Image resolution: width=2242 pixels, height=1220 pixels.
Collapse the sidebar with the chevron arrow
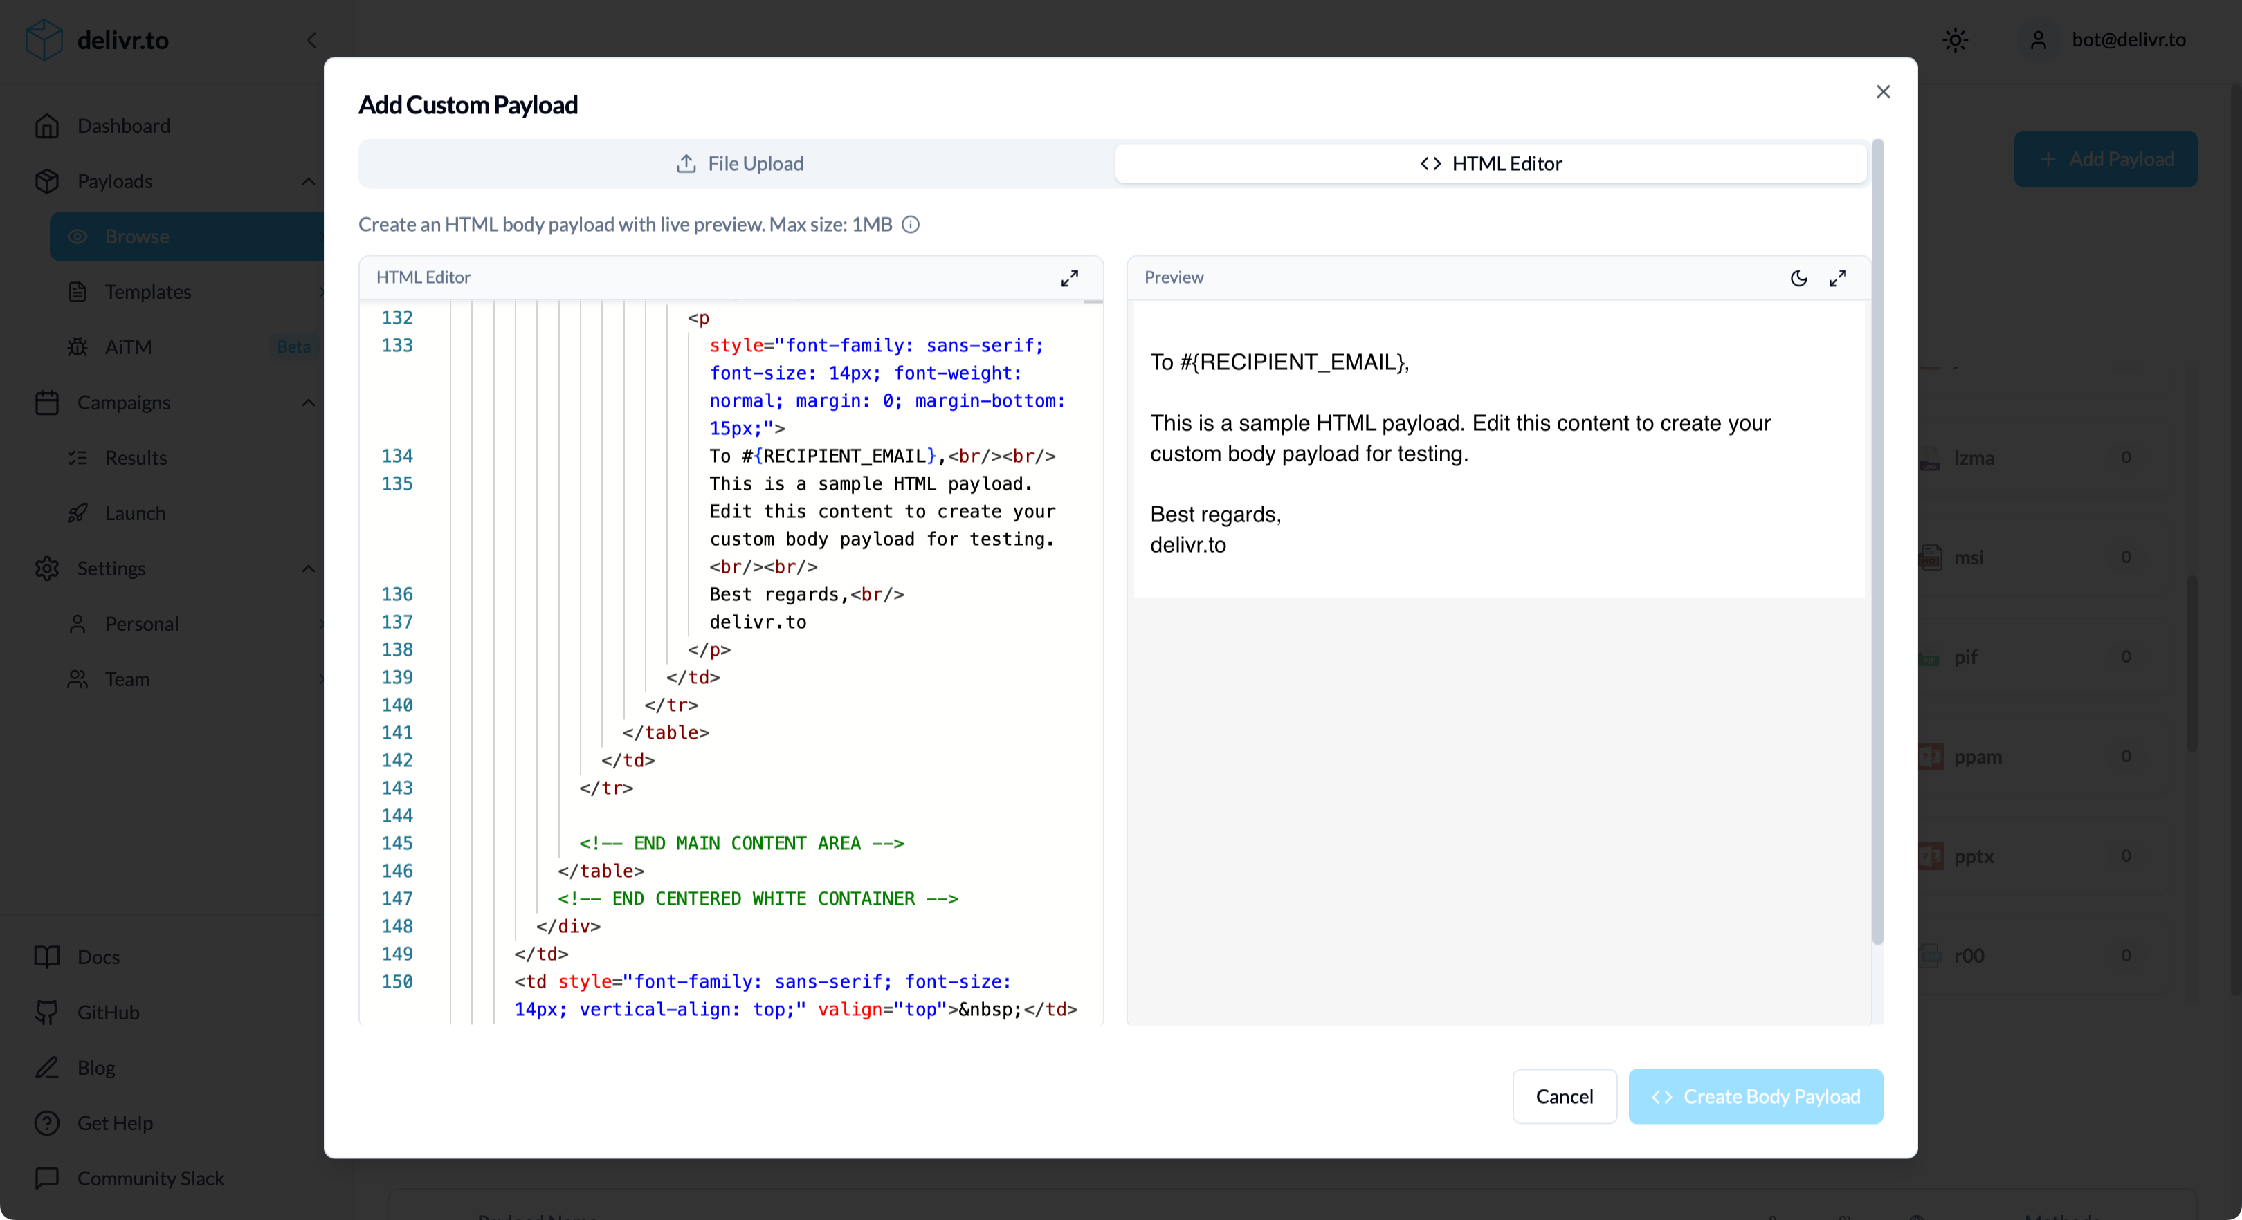pos(311,40)
